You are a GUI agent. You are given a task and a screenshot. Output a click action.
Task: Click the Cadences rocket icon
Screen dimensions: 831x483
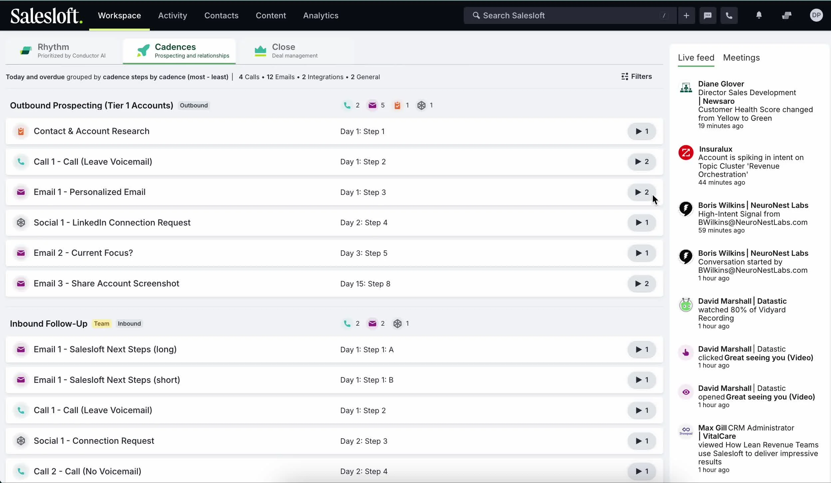click(x=143, y=51)
